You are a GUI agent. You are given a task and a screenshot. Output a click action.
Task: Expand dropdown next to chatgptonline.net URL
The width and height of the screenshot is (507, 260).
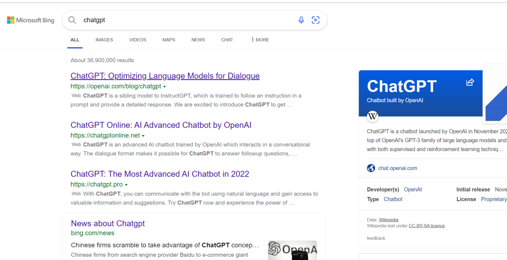[x=143, y=136]
